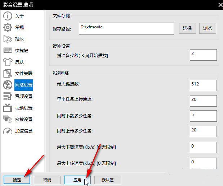Select the 文件关联 file icon
223x186 pixels.
pyautogui.click(x=8, y=73)
